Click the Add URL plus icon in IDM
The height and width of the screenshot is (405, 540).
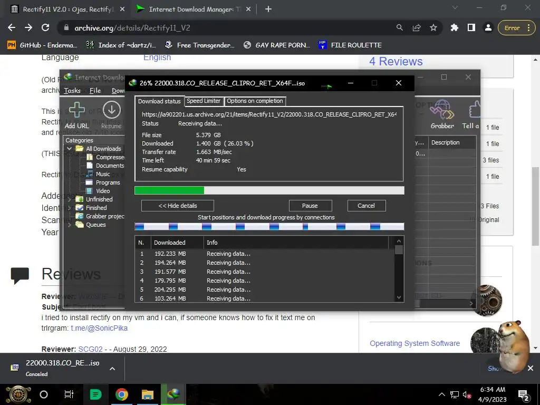tap(77, 110)
